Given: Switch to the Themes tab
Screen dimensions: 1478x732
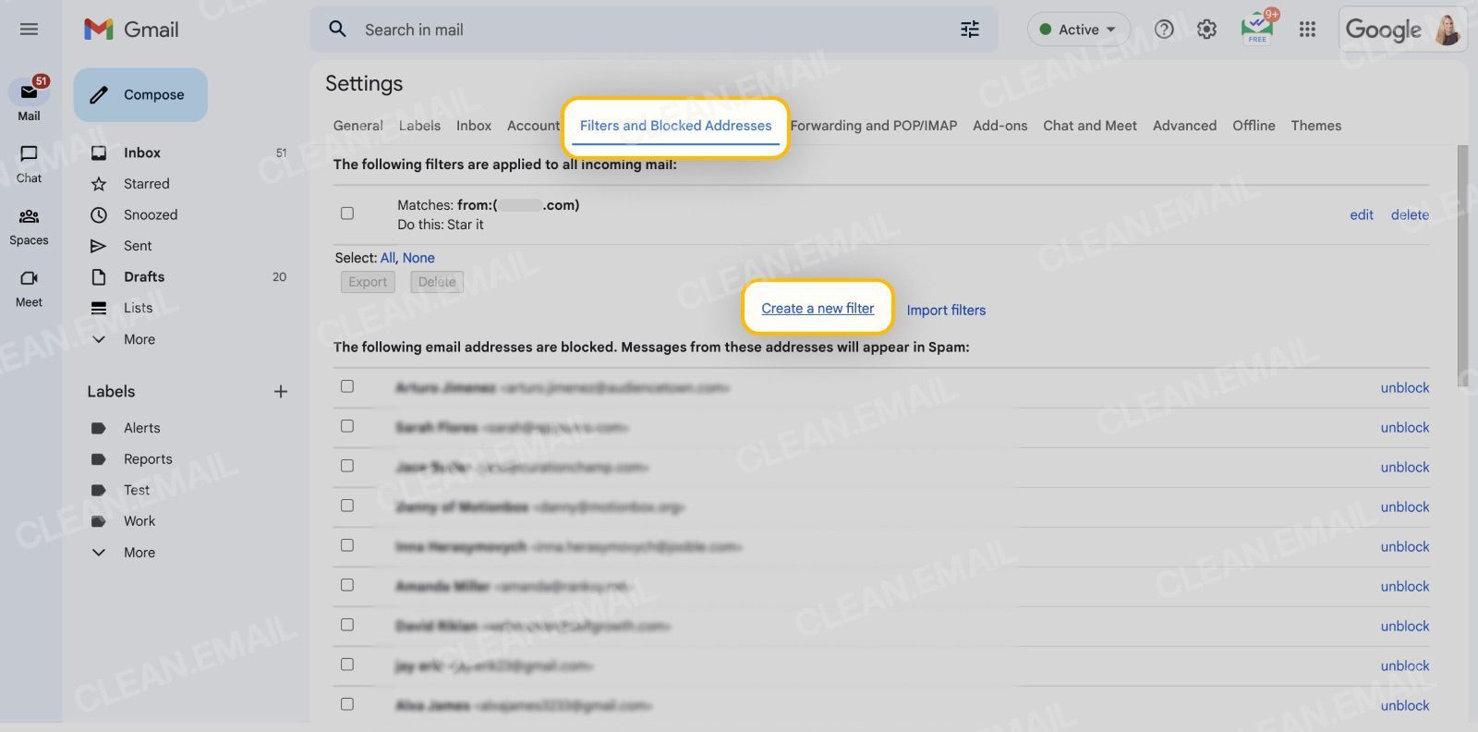Looking at the screenshot, I should tap(1315, 126).
